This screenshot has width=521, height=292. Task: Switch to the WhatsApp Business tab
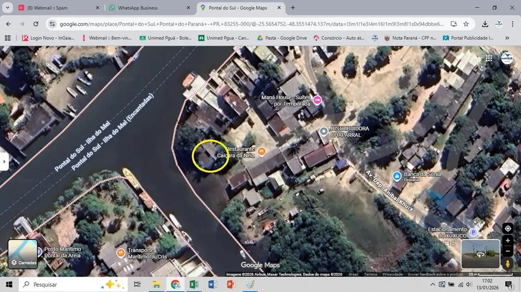click(x=150, y=8)
